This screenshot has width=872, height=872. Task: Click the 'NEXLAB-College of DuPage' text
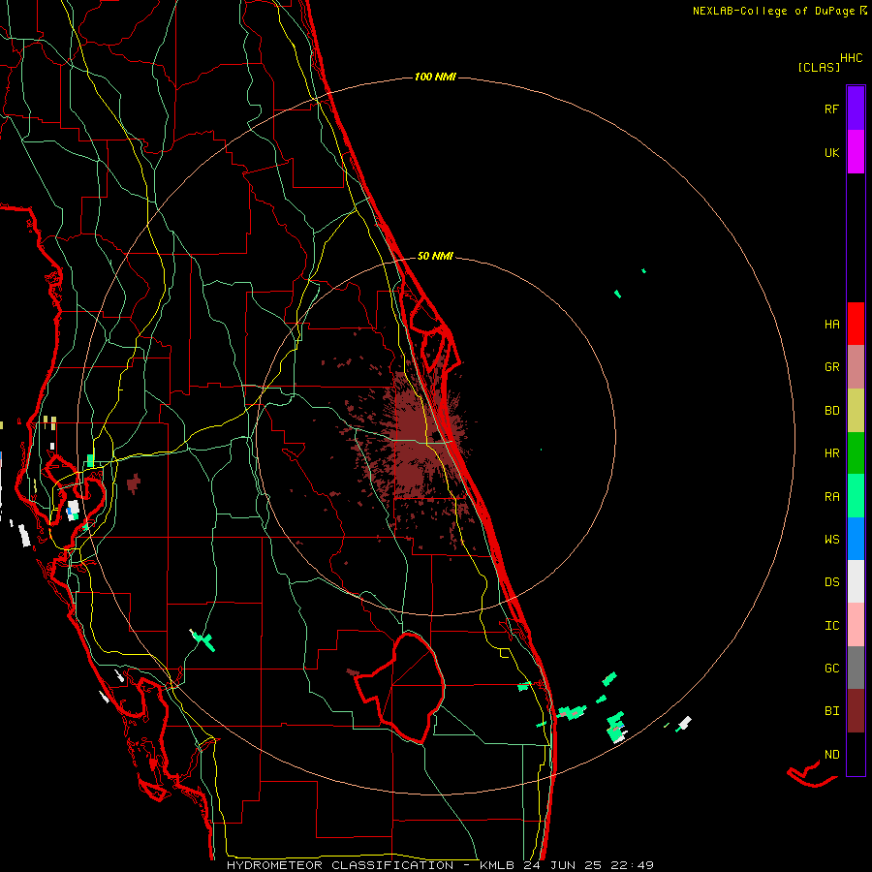774,11
